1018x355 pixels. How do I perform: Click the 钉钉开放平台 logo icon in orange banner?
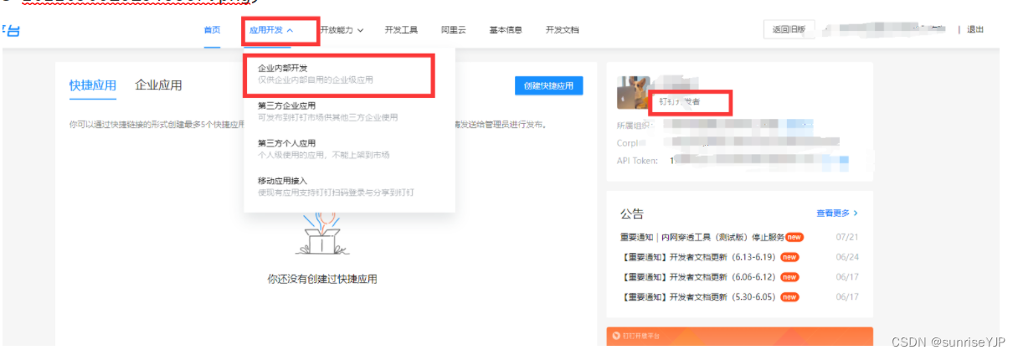(x=614, y=336)
